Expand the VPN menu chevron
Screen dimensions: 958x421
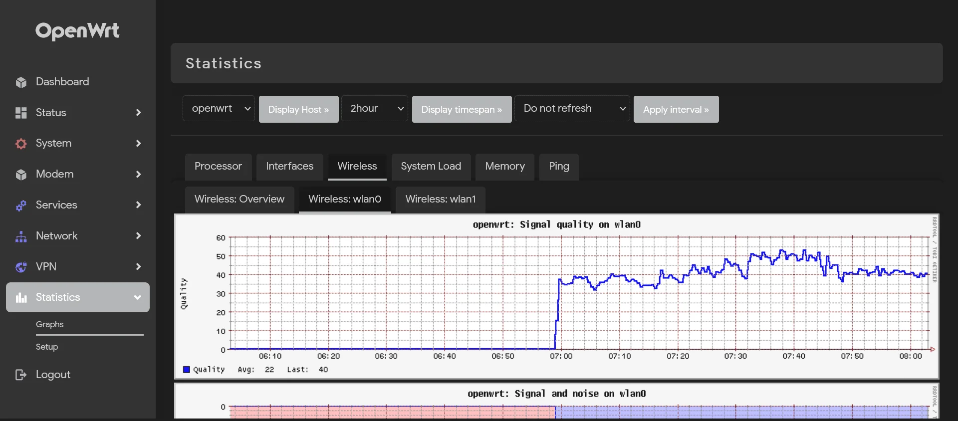pos(138,267)
